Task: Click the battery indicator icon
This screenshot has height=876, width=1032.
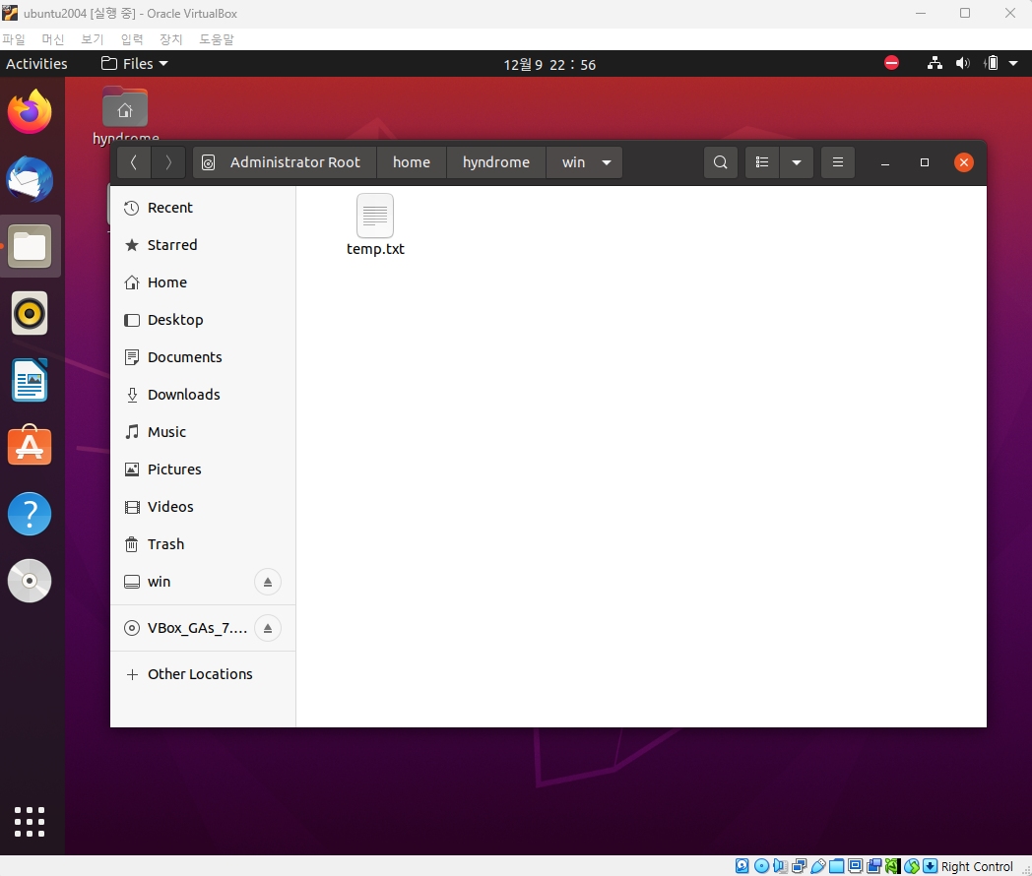Action: 992,64
